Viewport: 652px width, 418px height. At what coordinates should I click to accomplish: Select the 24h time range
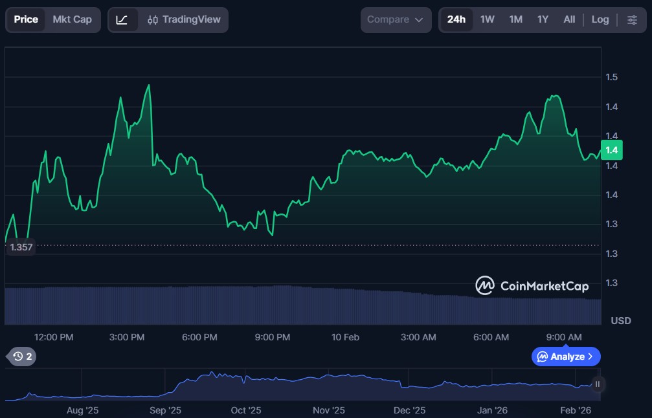point(456,19)
